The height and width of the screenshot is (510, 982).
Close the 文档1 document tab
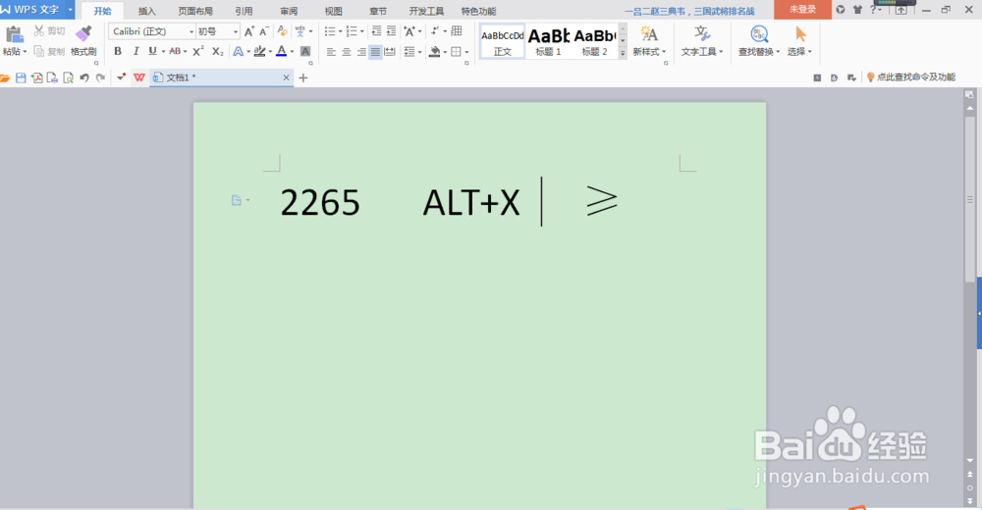point(286,77)
